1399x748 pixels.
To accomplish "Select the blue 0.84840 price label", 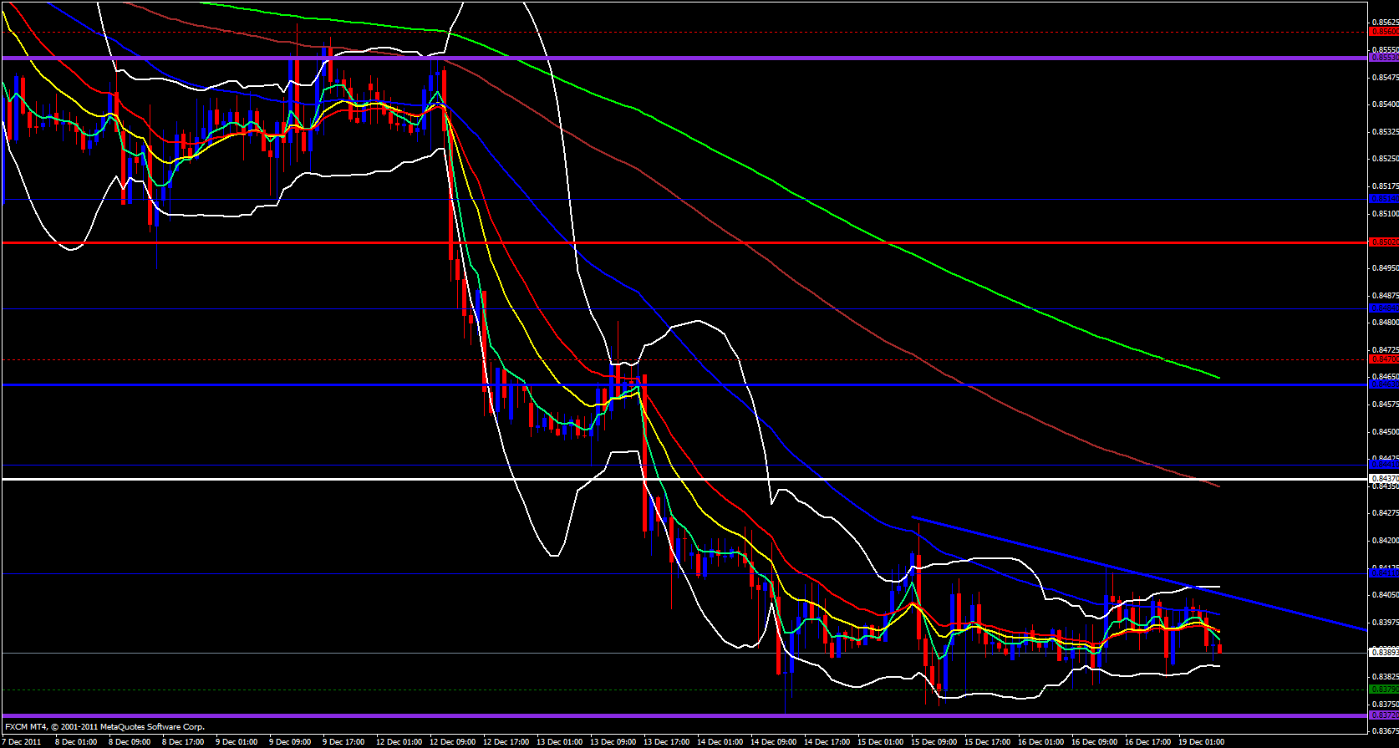I will [1383, 308].
